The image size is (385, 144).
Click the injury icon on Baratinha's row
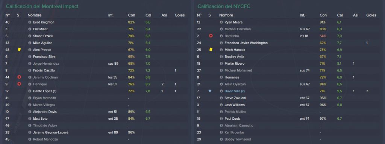(x=211, y=36)
